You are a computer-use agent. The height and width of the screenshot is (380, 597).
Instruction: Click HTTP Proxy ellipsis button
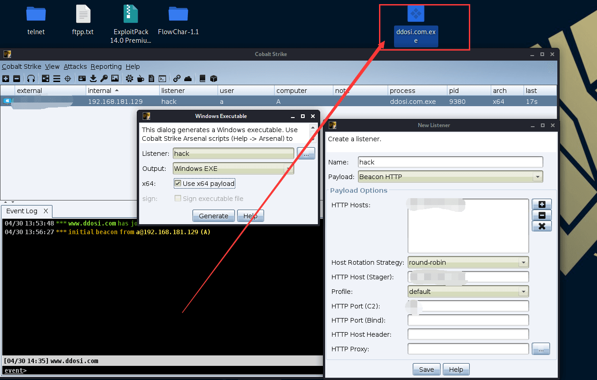coord(541,349)
